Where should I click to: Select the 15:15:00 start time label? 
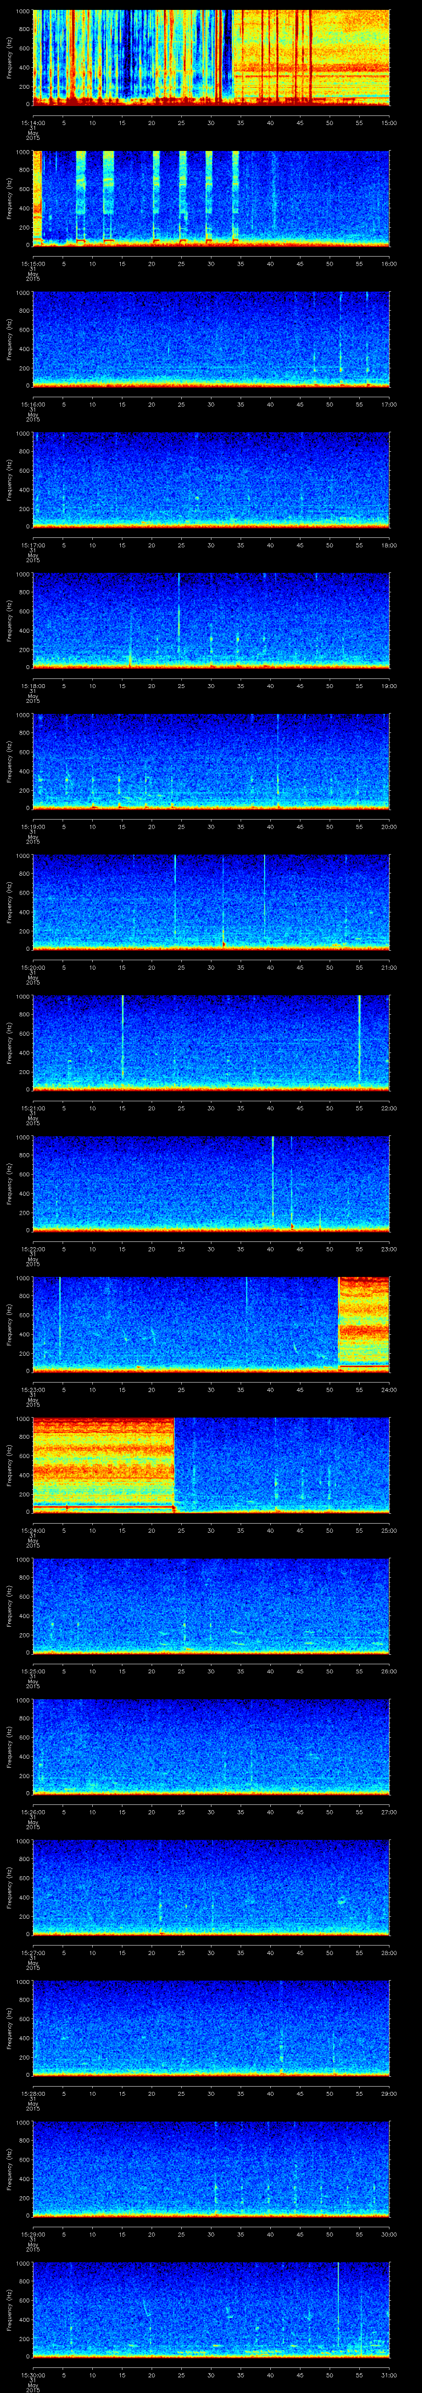(33, 264)
